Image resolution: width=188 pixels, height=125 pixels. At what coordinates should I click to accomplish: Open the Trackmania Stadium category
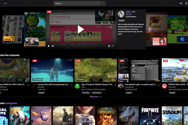click(x=172, y=116)
